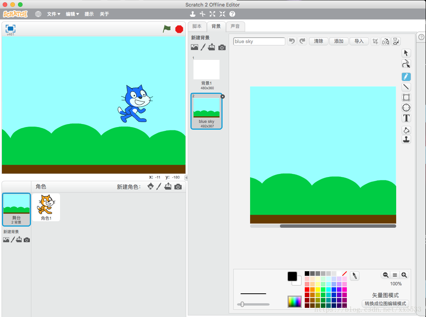Zoom out the paint canvas
This screenshot has width=426, height=317.
[x=385, y=275]
